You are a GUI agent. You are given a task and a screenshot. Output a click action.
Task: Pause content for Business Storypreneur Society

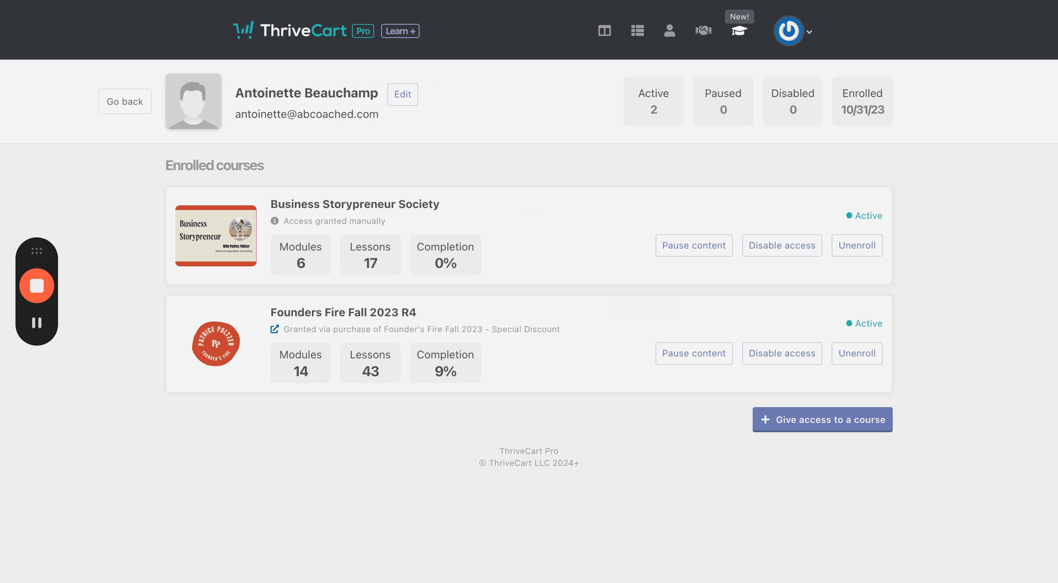tap(694, 245)
